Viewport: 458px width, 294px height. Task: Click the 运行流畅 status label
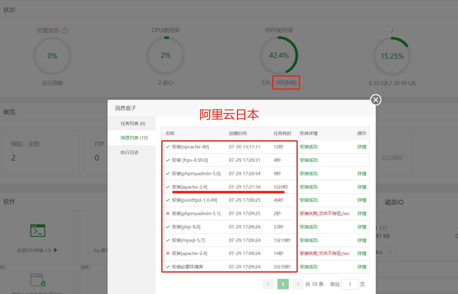pos(52,83)
